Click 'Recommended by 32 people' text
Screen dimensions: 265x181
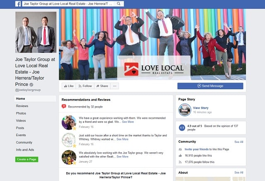(85, 107)
